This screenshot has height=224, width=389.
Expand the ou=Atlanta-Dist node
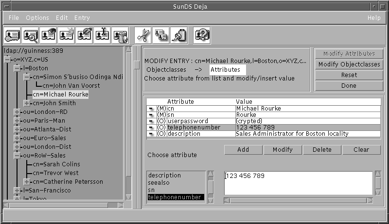[x=17, y=129]
